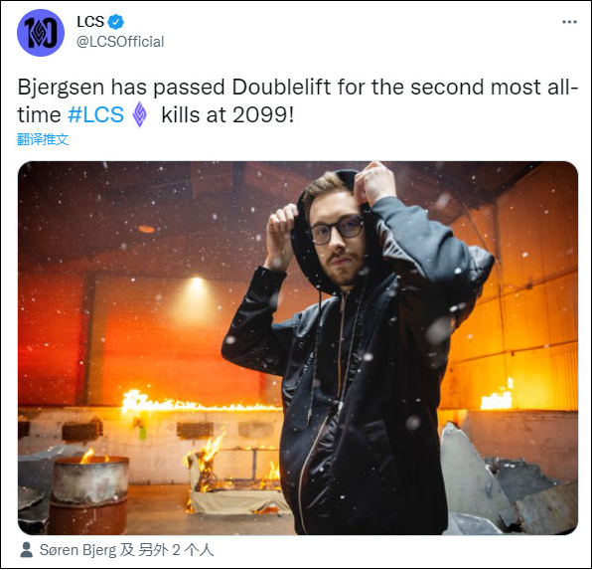
Task: Open the tweet photo of the hooded man
Action: point(298,347)
